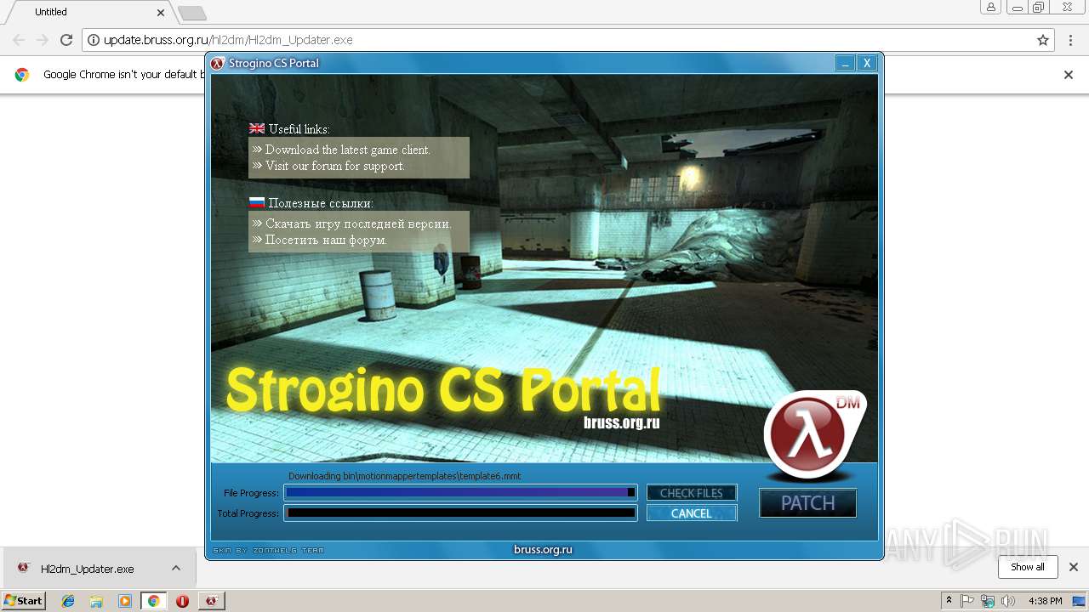Dismiss the default browser notification bar

click(x=1069, y=75)
